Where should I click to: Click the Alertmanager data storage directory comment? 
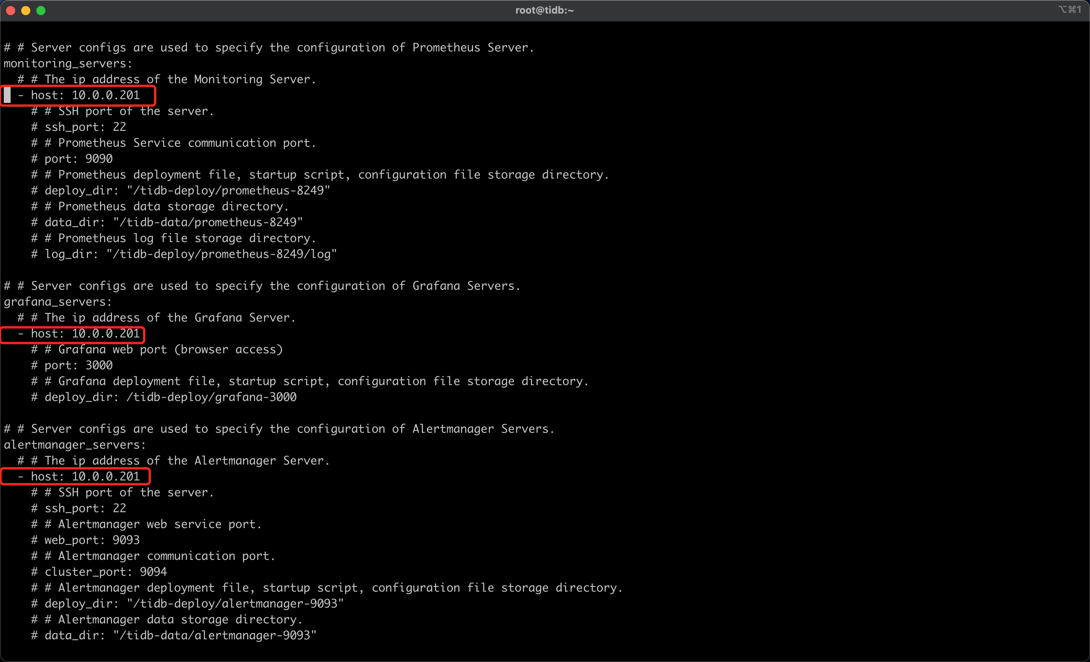pyautogui.click(x=167, y=620)
